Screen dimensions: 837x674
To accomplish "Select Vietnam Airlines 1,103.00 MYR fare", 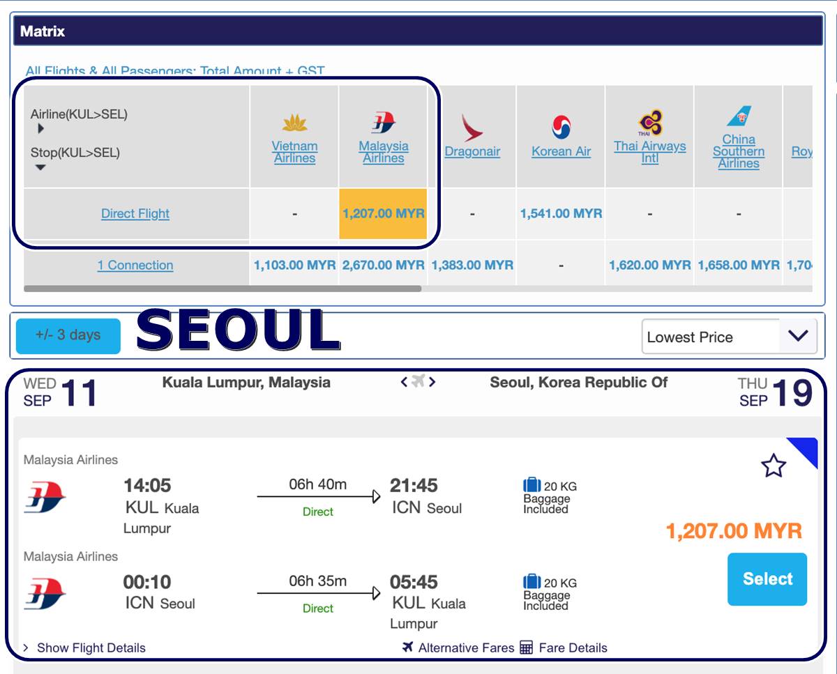I will (x=294, y=265).
